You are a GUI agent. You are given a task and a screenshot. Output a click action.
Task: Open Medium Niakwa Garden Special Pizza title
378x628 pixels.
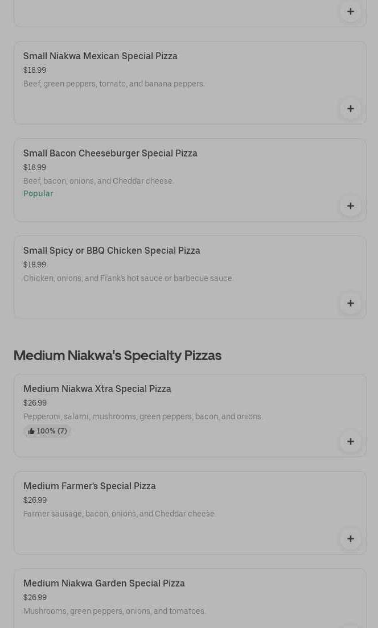(x=104, y=584)
